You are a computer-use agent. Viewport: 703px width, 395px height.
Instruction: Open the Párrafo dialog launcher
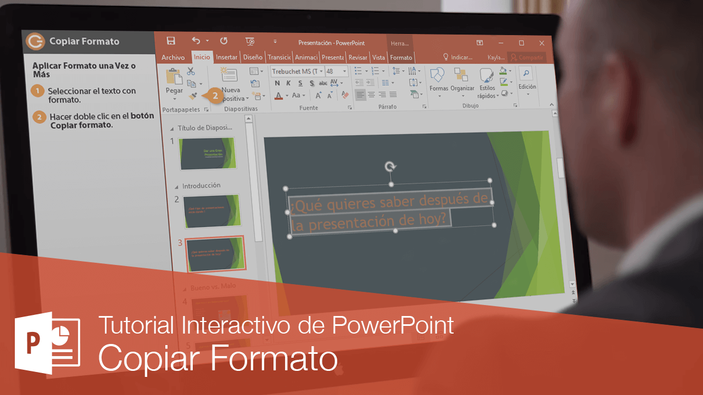click(425, 106)
